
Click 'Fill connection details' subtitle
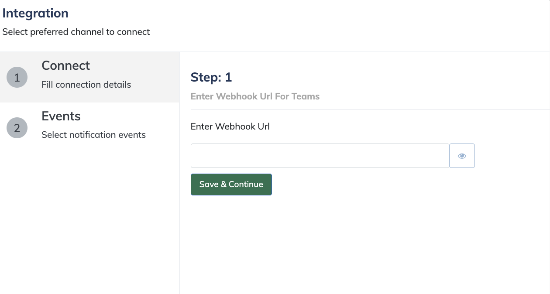(86, 85)
